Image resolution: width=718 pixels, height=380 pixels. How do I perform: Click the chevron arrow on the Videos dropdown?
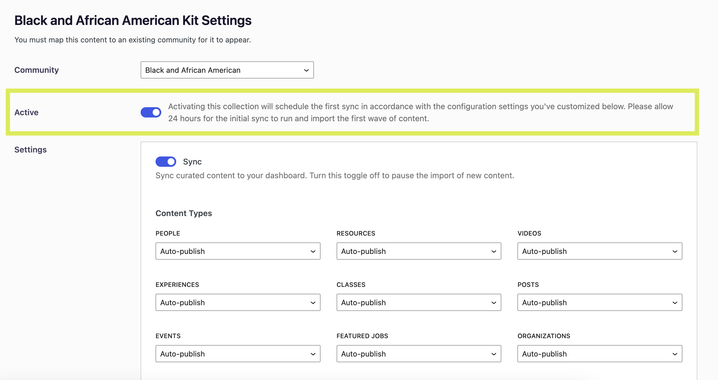point(675,251)
